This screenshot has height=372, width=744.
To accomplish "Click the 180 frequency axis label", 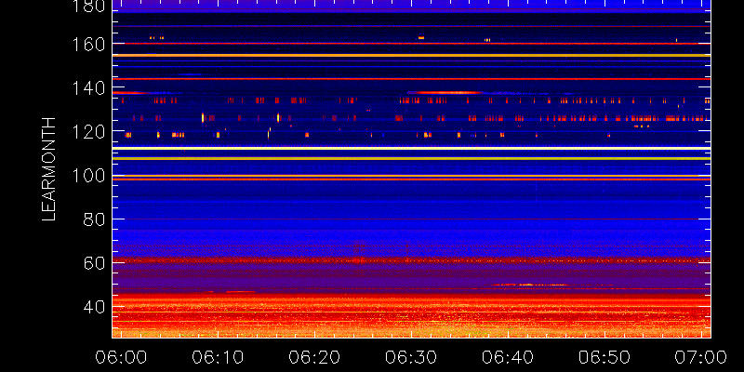I will pyautogui.click(x=88, y=7).
